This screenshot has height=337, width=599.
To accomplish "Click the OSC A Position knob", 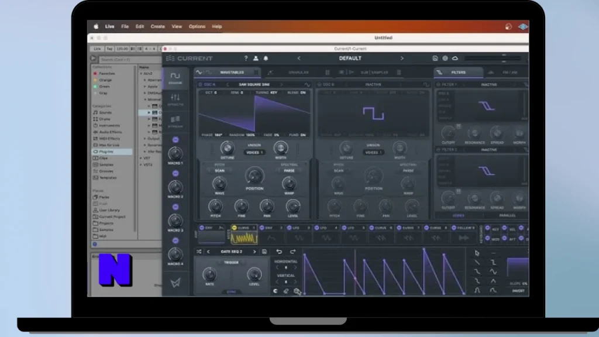I will pyautogui.click(x=254, y=176).
